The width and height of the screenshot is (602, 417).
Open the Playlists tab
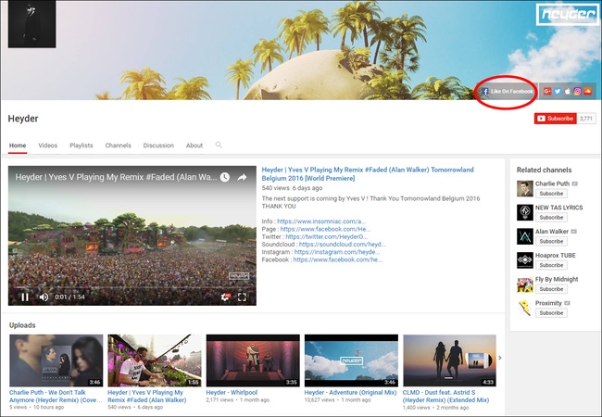tap(81, 145)
